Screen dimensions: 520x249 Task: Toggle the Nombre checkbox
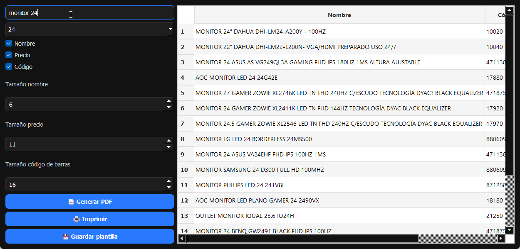9,43
